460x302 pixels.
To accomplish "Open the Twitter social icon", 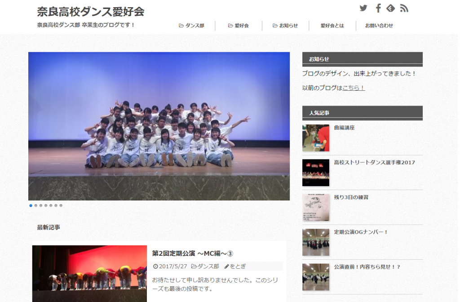I will [x=363, y=8].
